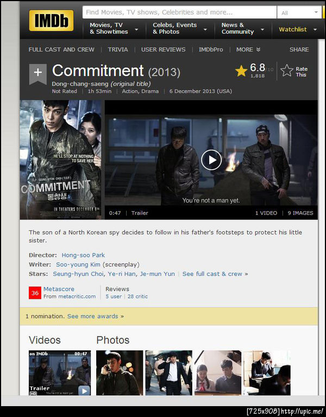Click the red Metascore 36 box

click(35, 293)
